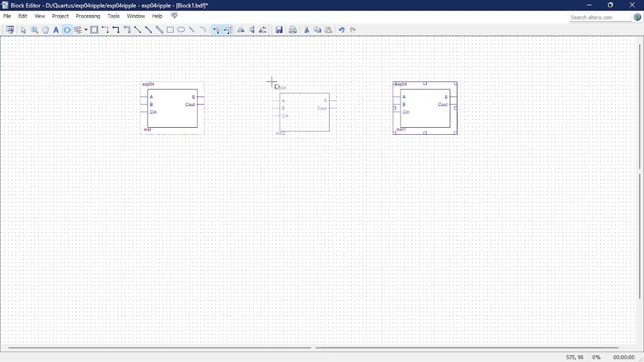Click the 00:00:00 elapsed time

coord(623,357)
